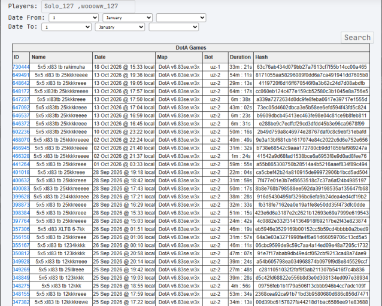
Task: Open the Date From year dropdown
Action: click(x=181, y=18)
